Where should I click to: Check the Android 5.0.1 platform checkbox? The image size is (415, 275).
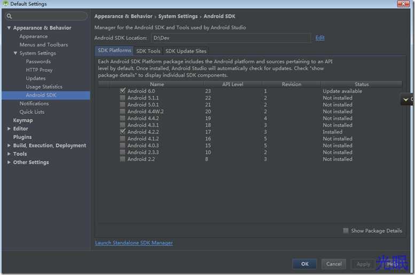[x=122, y=104]
